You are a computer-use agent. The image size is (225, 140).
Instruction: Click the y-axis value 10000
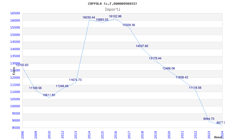tap(15, 106)
